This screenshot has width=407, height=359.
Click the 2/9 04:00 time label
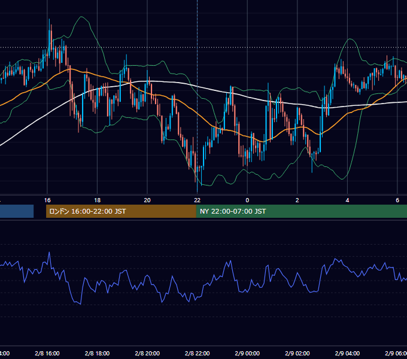click(x=347, y=353)
